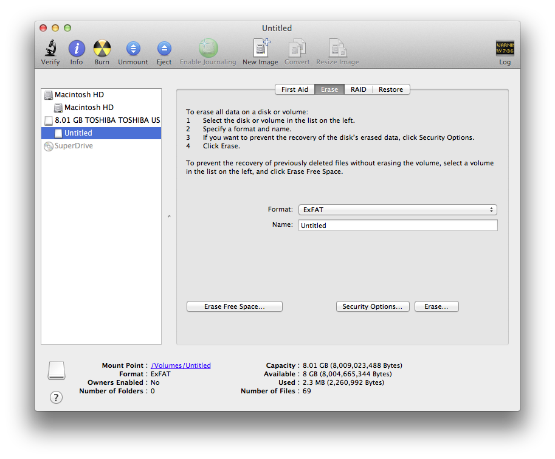555x459 pixels.
Task: Minimize the window with yellow button
Action: click(55, 28)
